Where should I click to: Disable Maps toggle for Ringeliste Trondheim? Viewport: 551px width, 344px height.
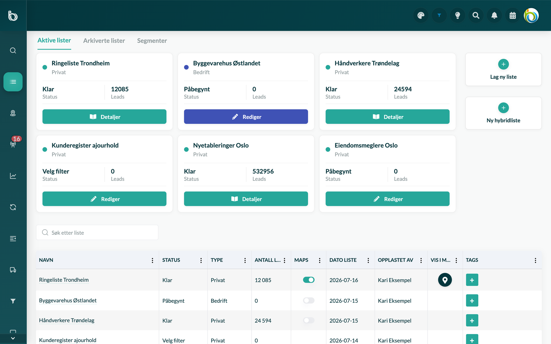309,280
